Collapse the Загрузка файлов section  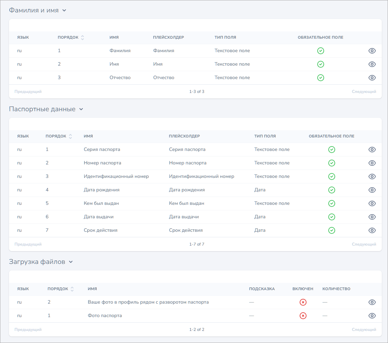coord(71,262)
